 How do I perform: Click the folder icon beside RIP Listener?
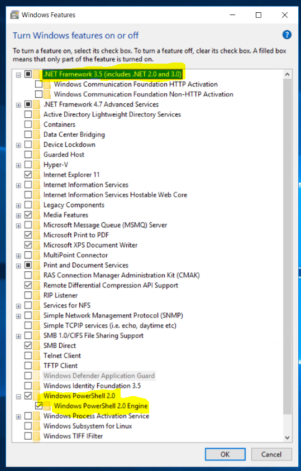tap(37, 295)
